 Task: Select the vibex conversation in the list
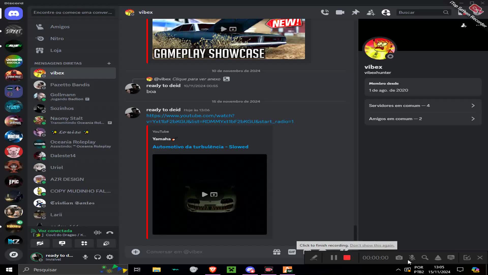[73, 73]
